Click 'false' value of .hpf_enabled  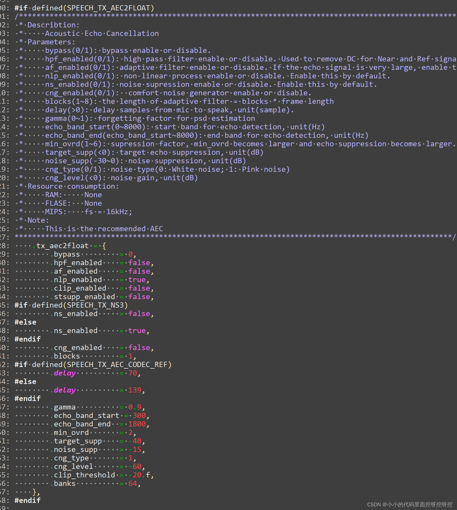tap(139, 263)
